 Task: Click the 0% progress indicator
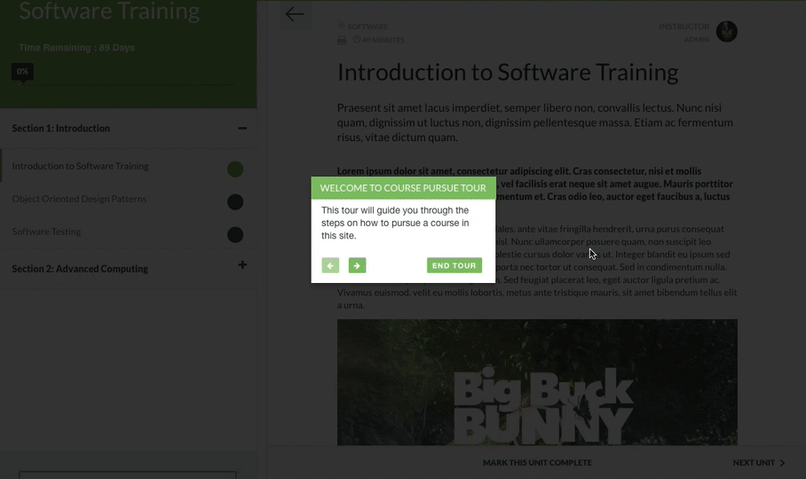[x=22, y=71]
